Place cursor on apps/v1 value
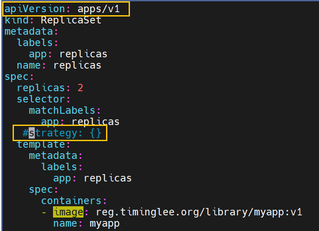This screenshot has width=319, height=231. pos(99,9)
